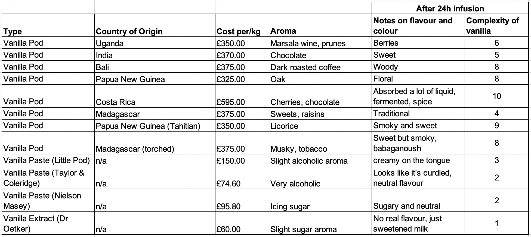Select the 'Country of Origin' header cell
This screenshot has width=531, height=237.
(155, 25)
